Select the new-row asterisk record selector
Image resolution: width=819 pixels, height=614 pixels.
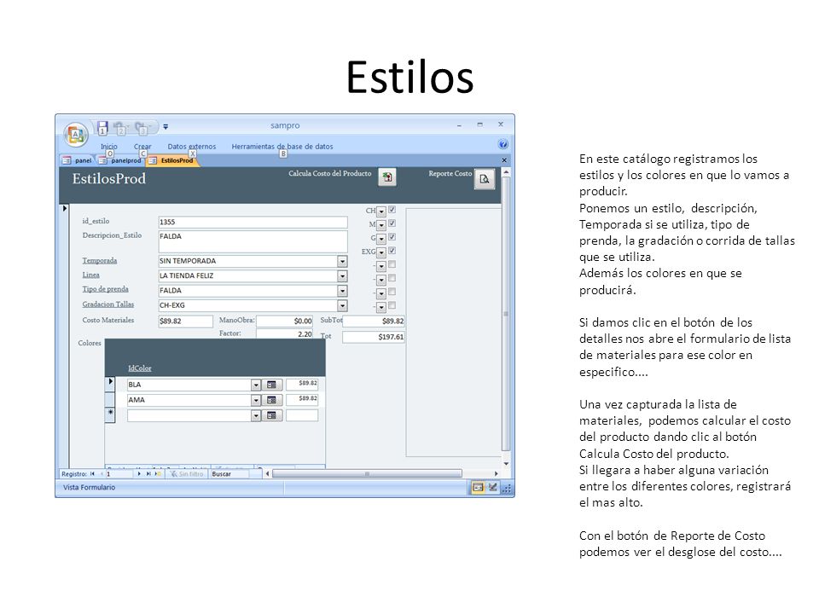pos(110,414)
